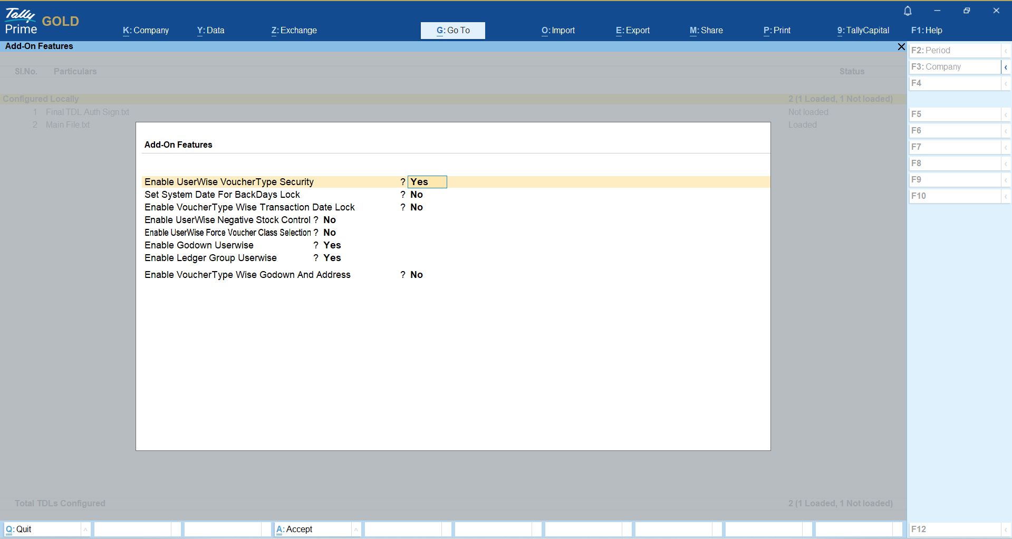This screenshot has width=1012, height=539.
Task: Toggle Enable UserWise VoucherType Security value
Action: (x=427, y=182)
